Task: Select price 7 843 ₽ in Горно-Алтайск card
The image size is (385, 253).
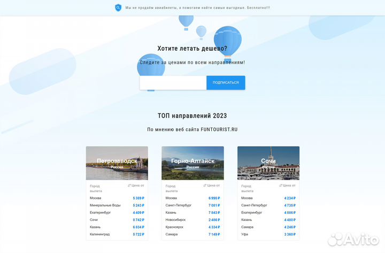Action: point(214,212)
